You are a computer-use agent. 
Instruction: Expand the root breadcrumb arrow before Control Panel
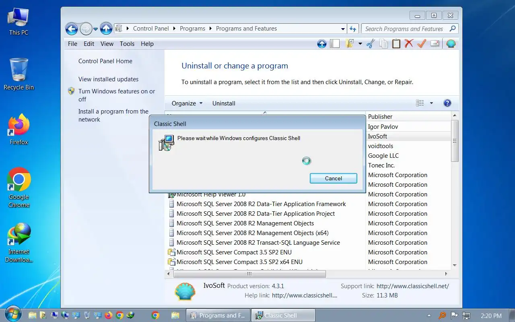point(128,29)
